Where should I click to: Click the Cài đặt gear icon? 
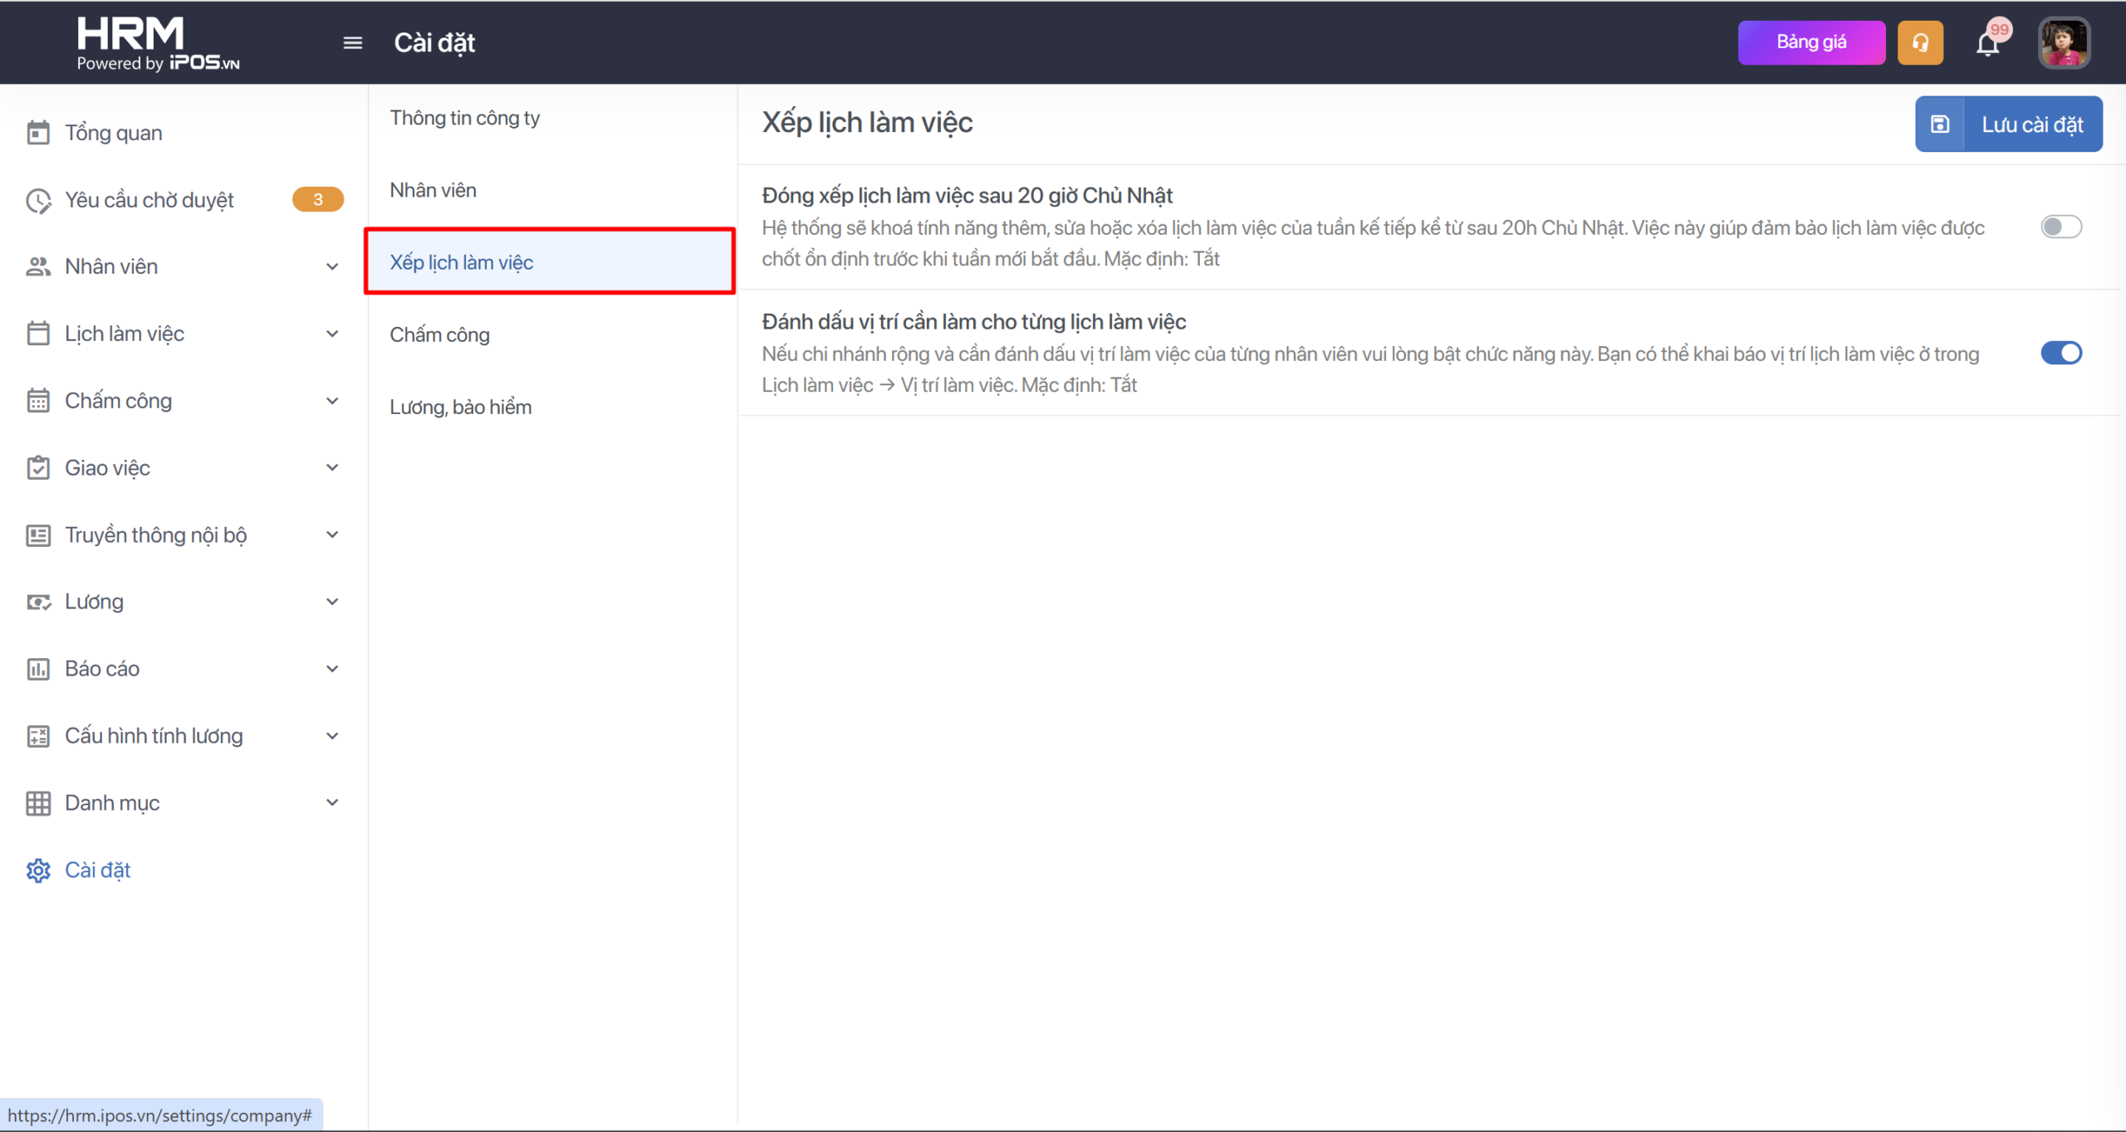[38, 870]
